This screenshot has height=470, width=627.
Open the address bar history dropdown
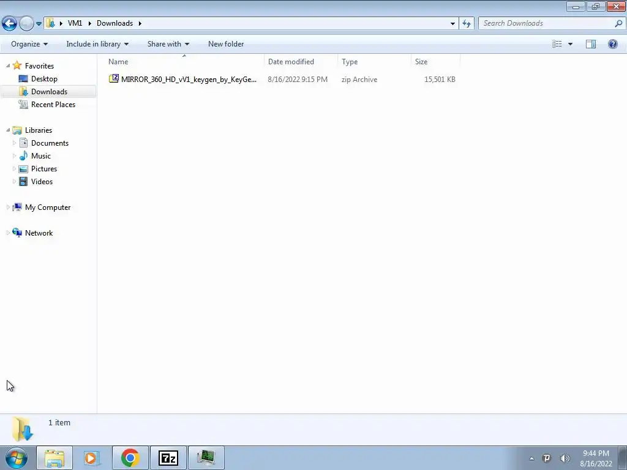pyautogui.click(x=452, y=23)
